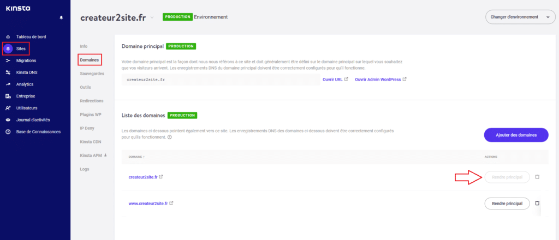This screenshot has width=559, height=240.
Task: Open Analytics in sidebar
Action: click(x=25, y=84)
